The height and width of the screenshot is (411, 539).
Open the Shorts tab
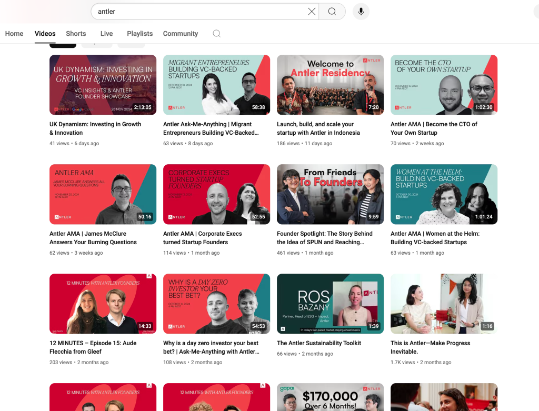[x=76, y=34]
